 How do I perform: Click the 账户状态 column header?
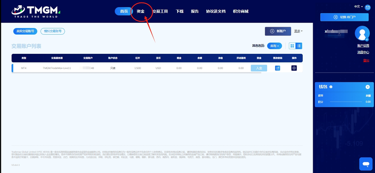[x=112, y=58]
